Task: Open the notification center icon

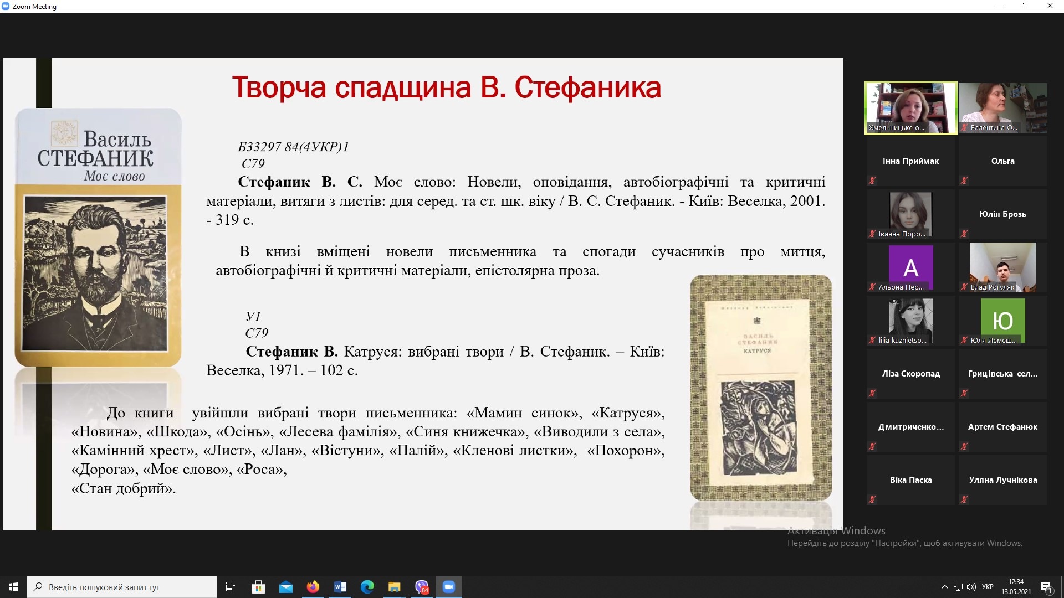Action: (x=1046, y=587)
